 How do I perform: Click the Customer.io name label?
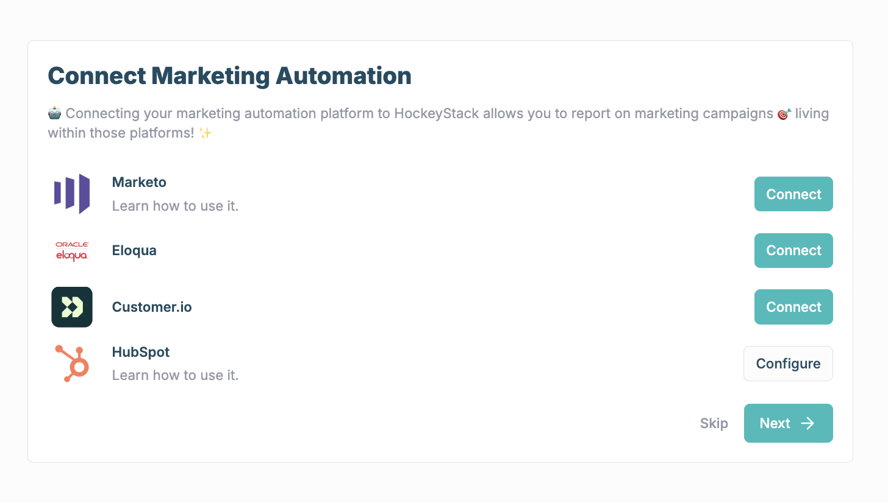[152, 307]
